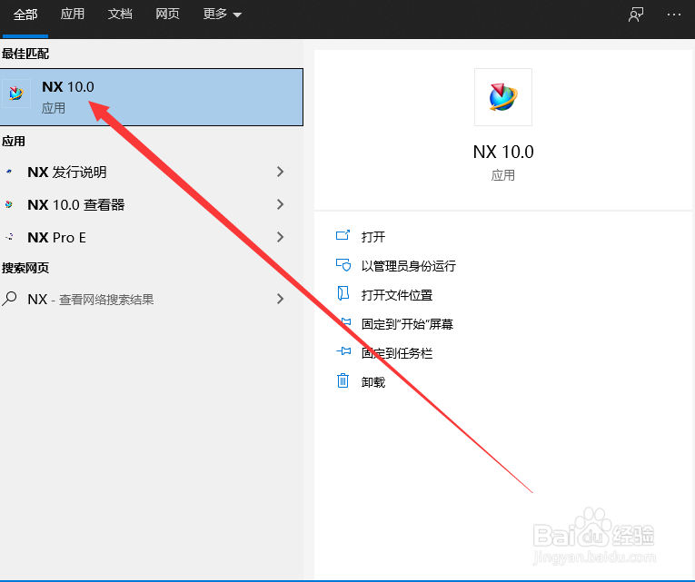
Task: Click the NX 10.0 title in preview pane
Action: tap(503, 152)
